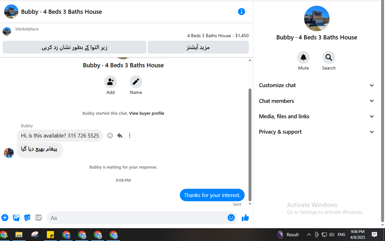
Task: Click the blue conversation information icon
Action: [241, 12]
